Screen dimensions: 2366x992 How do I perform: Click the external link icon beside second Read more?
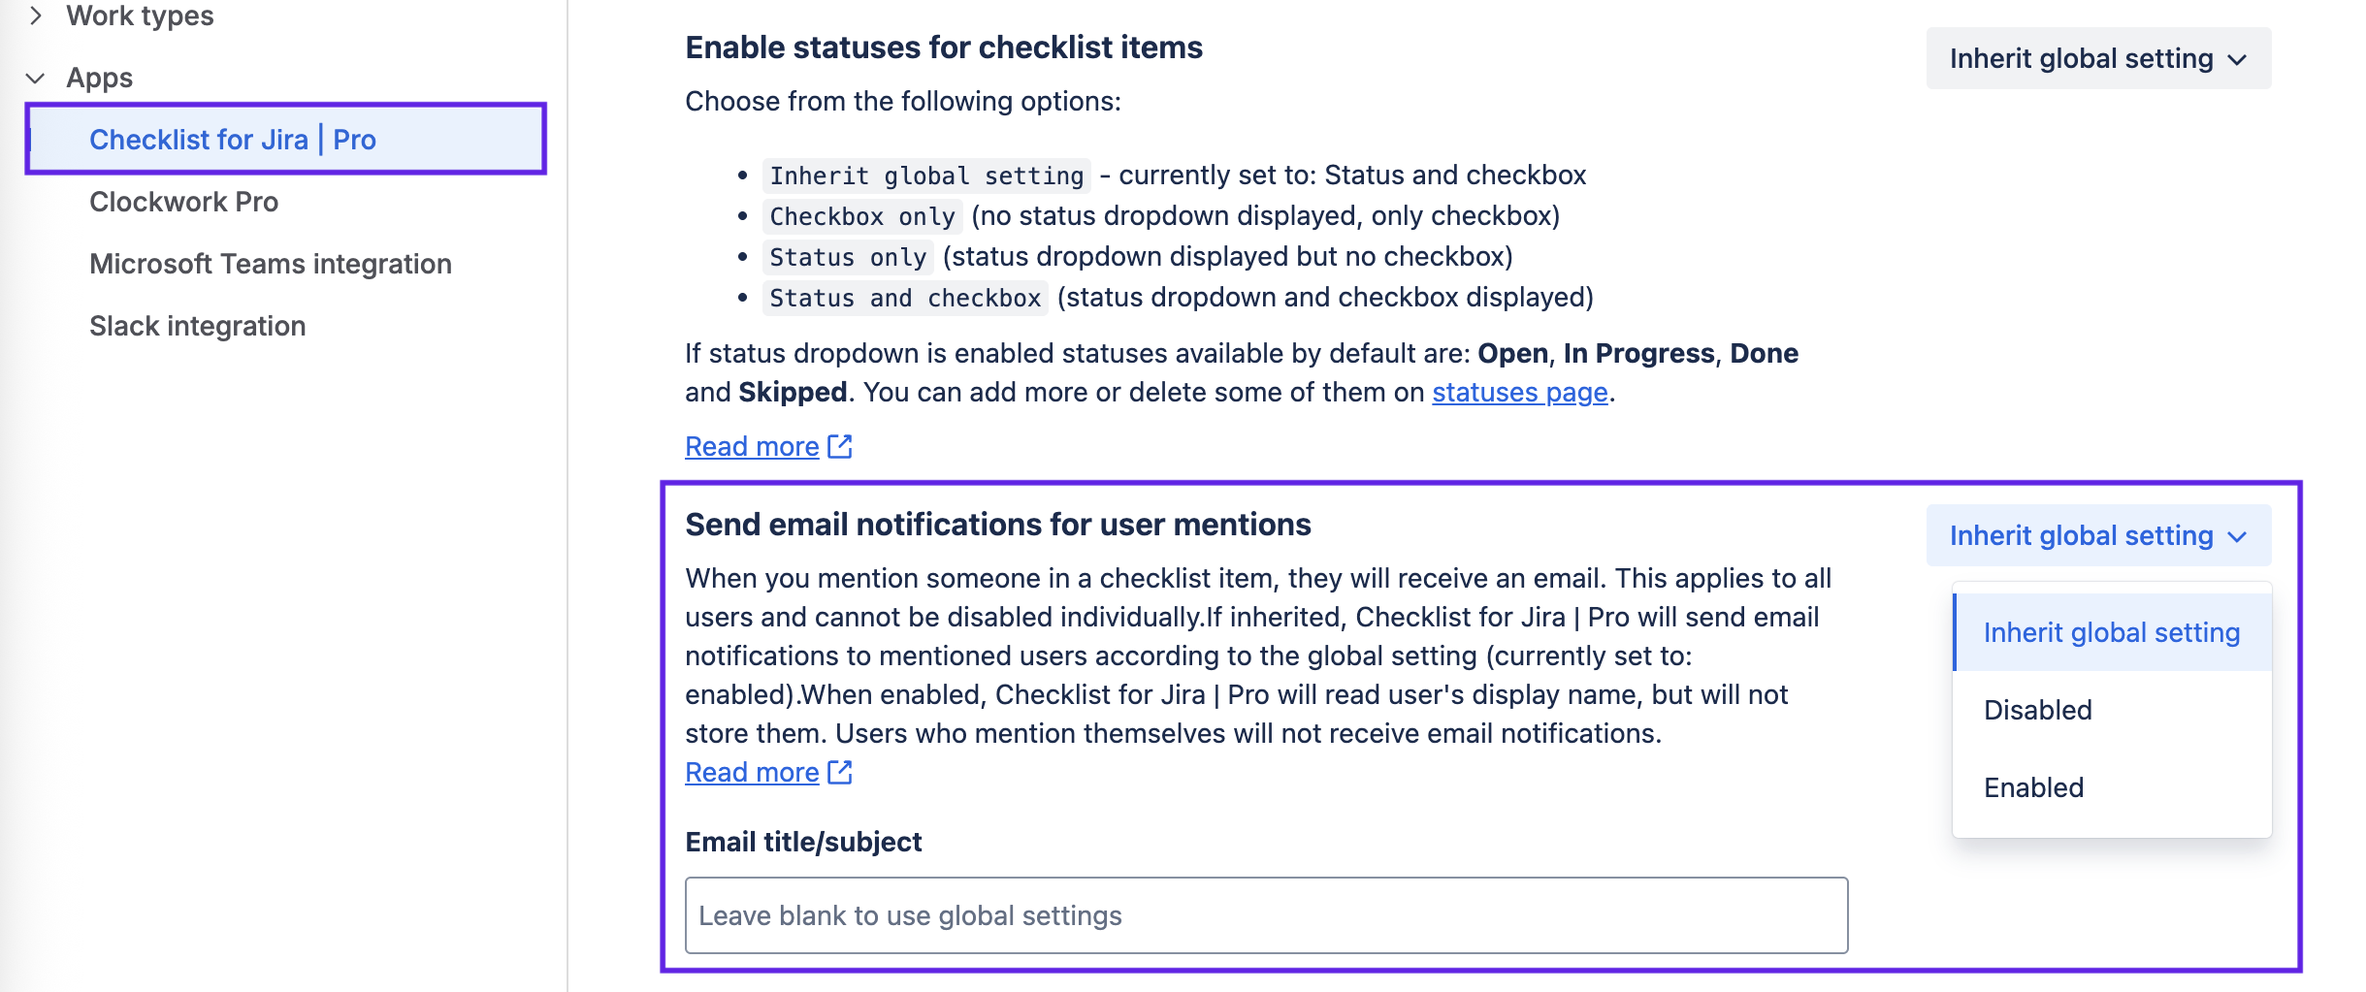(838, 773)
